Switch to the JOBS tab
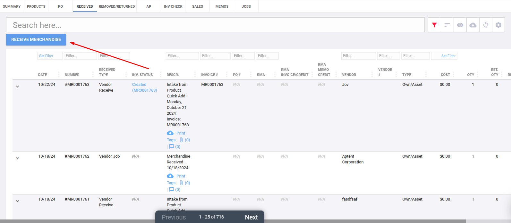 (246, 6)
